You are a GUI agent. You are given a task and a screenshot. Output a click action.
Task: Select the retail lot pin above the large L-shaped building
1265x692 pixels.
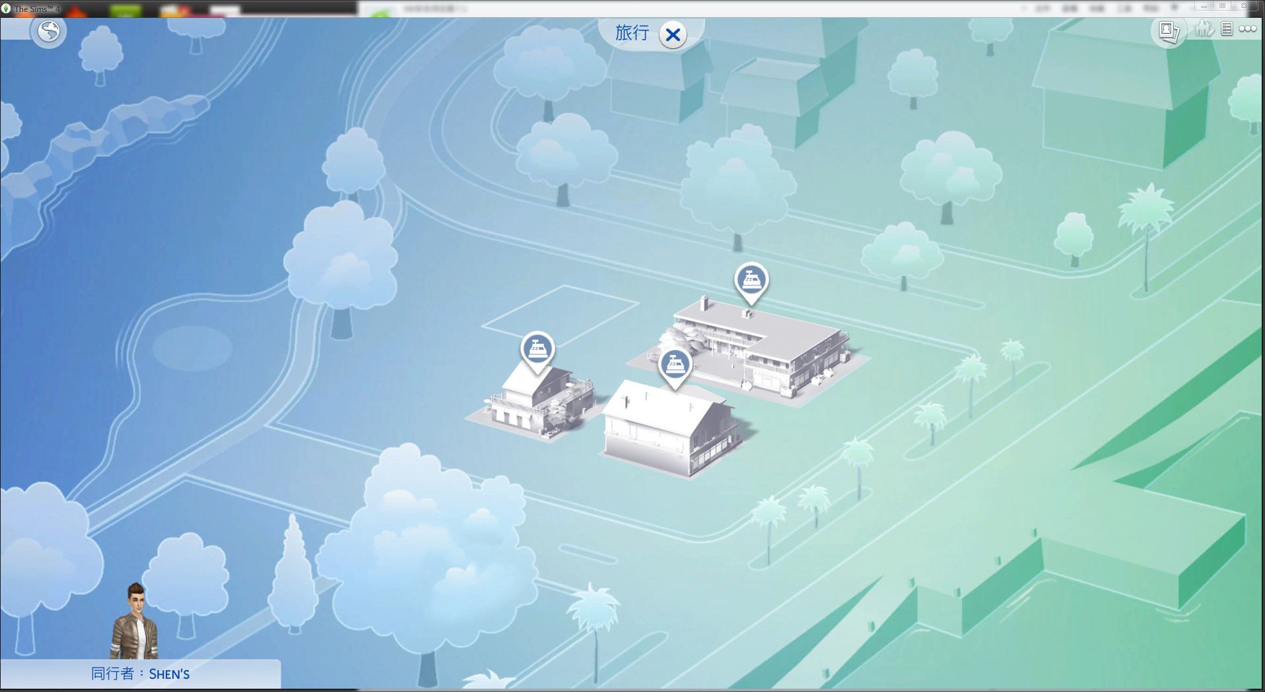click(751, 282)
